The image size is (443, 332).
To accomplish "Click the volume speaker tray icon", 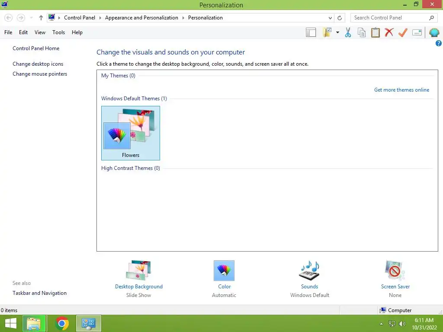I will tap(402, 323).
